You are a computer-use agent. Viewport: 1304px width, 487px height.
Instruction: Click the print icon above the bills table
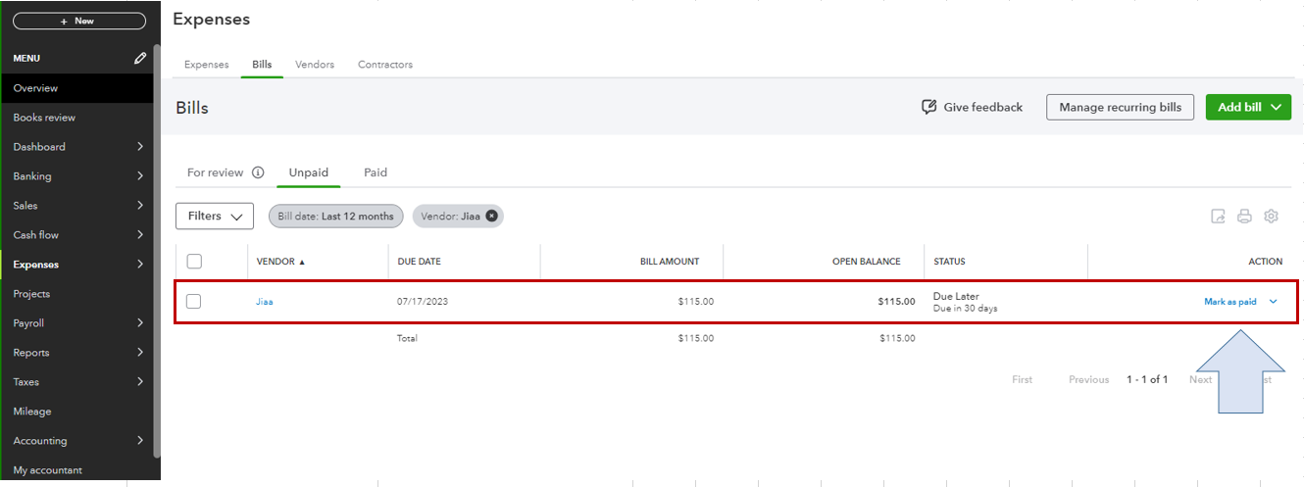1244,217
